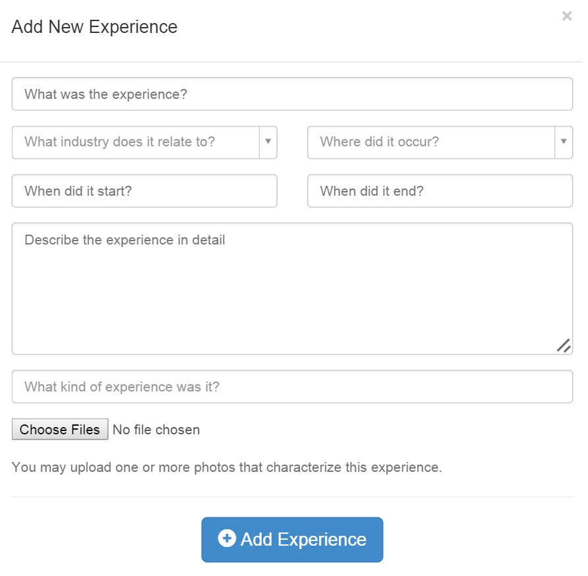Click the divider line above Add Experience button

(x=292, y=497)
